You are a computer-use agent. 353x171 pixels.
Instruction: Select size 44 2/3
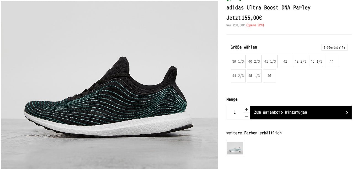[238, 76]
